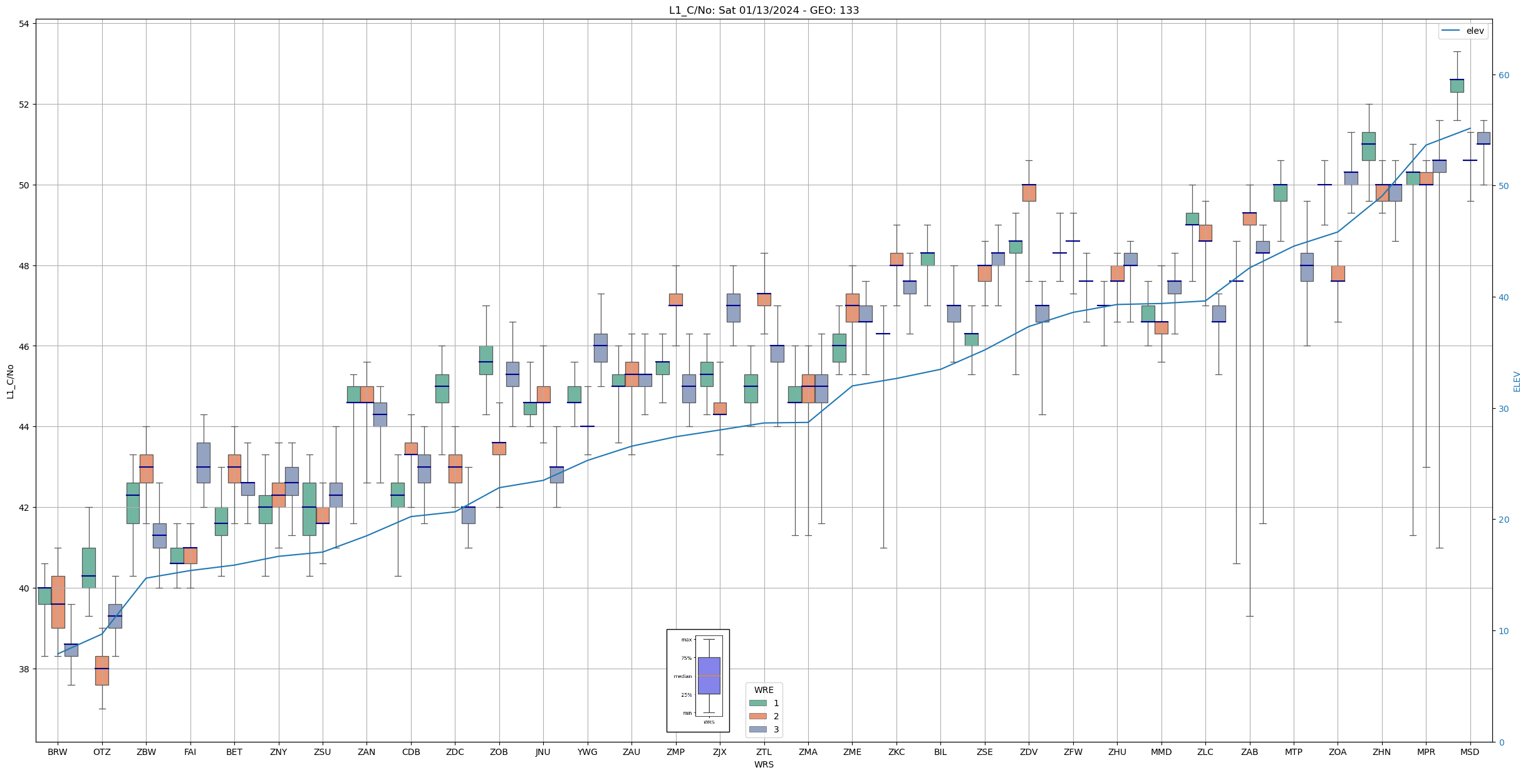Click the 'median' label in inset box
The width and height of the screenshot is (1528, 775).
click(x=683, y=676)
